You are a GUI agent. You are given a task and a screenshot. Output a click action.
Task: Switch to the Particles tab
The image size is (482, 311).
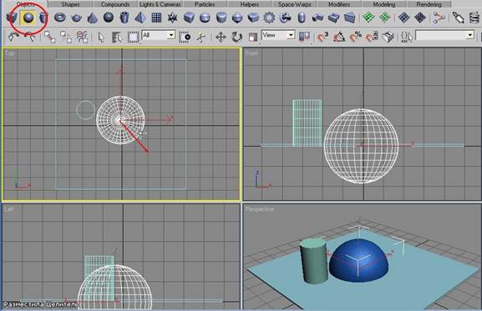[x=205, y=4]
